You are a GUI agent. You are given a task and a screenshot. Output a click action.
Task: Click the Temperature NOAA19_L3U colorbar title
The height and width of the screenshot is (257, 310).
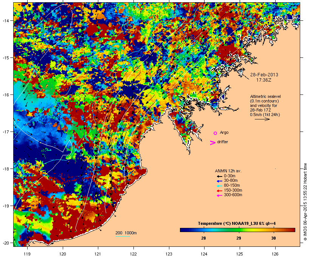pos(237,224)
